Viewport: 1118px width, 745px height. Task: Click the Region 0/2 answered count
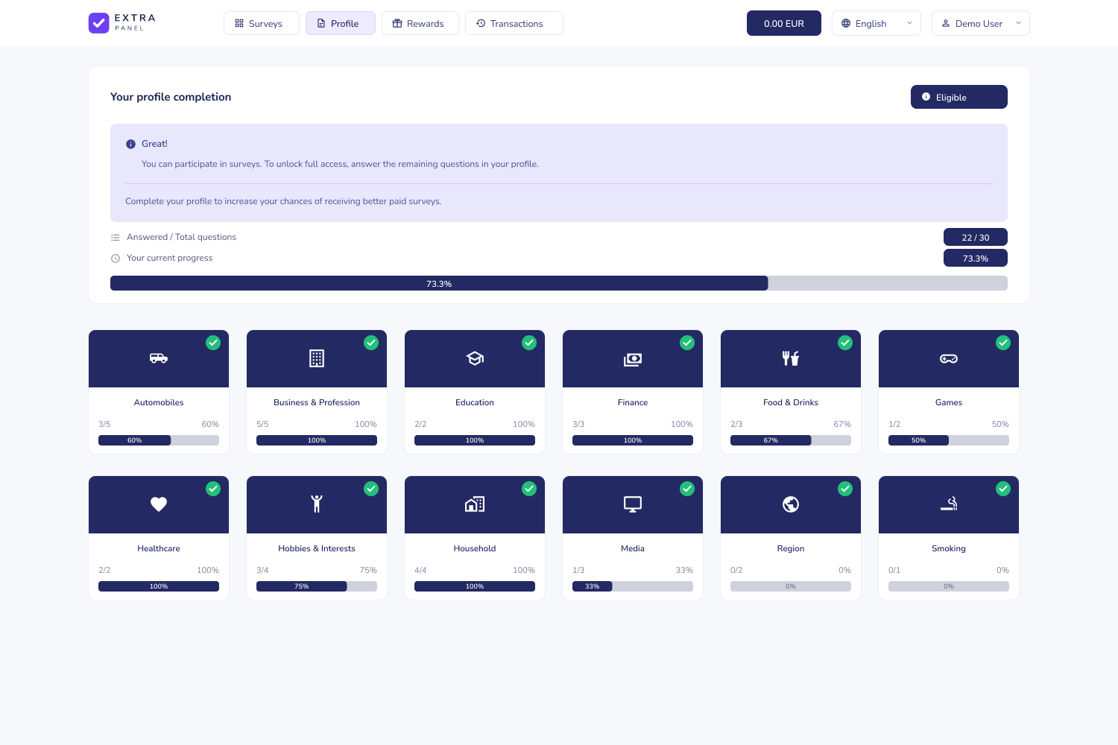coord(736,570)
